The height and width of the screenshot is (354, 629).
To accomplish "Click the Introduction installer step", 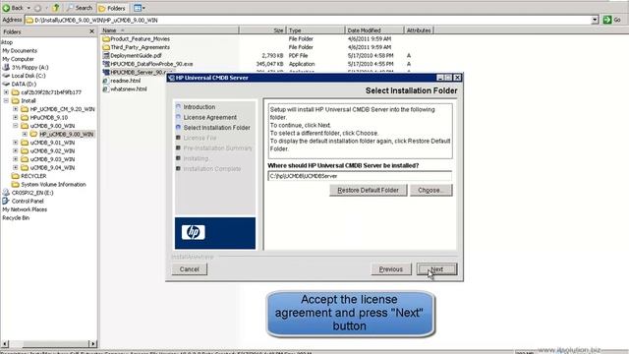I will (199, 107).
